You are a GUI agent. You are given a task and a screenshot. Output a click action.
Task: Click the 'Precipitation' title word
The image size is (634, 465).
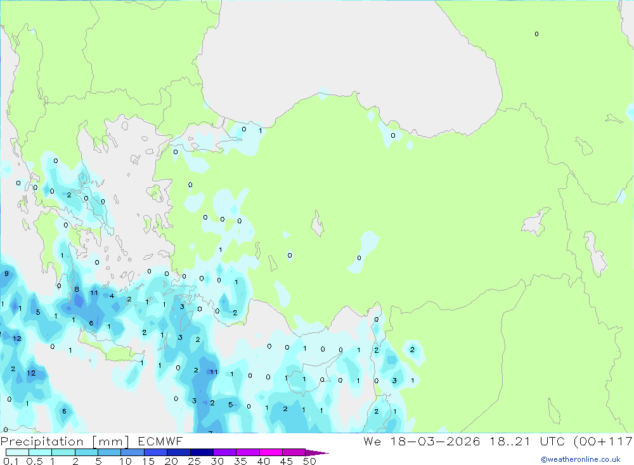coord(42,442)
